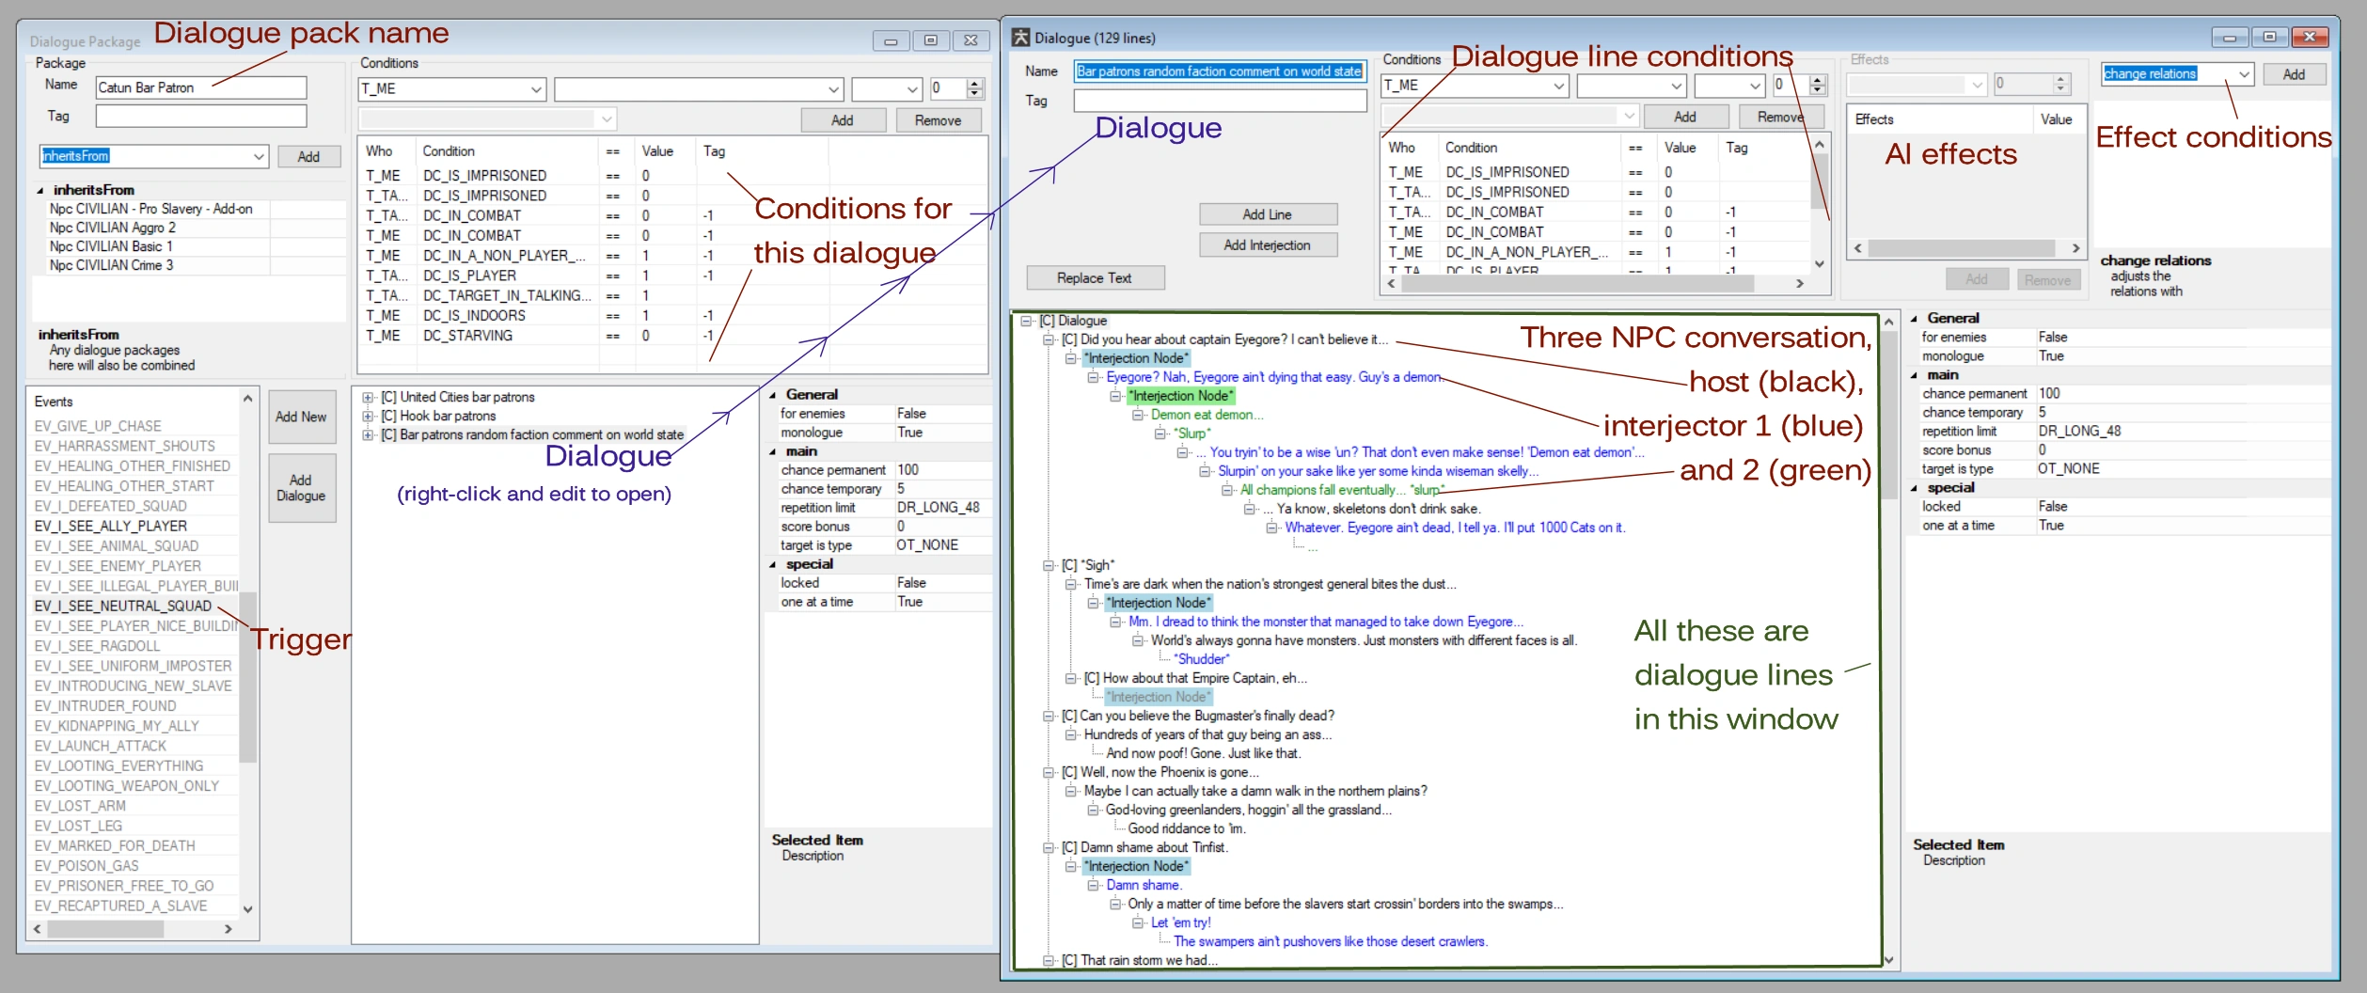Select the DC_STARVING condition row
The image size is (2367, 993).
[x=671, y=336]
